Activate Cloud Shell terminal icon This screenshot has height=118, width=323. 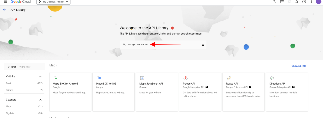point(289,2)
